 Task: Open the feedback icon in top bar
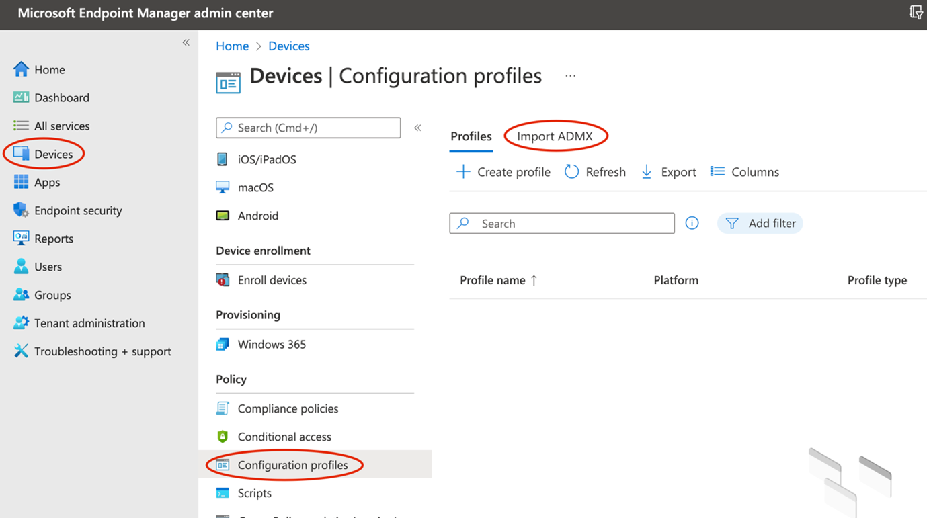[916, 12]
